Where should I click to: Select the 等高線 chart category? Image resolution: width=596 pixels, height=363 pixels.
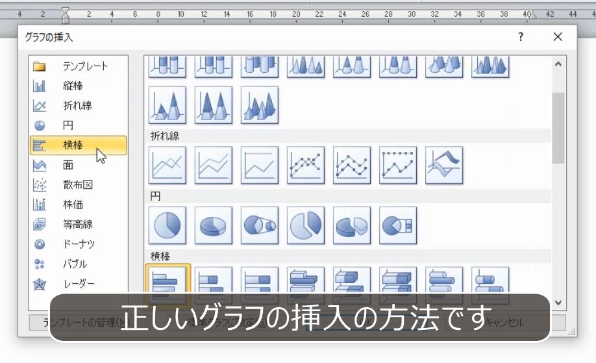[78, 224]
